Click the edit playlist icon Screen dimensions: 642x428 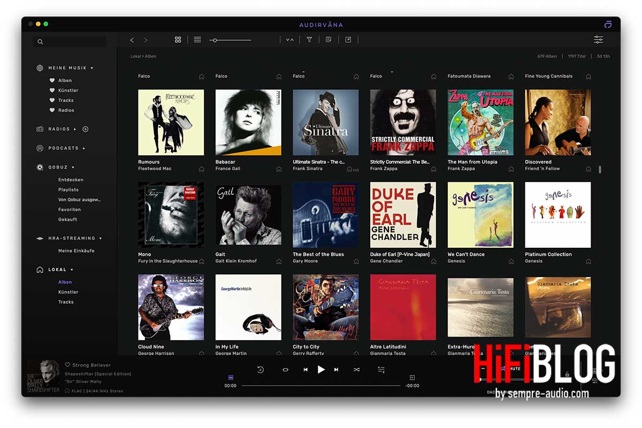348,40
